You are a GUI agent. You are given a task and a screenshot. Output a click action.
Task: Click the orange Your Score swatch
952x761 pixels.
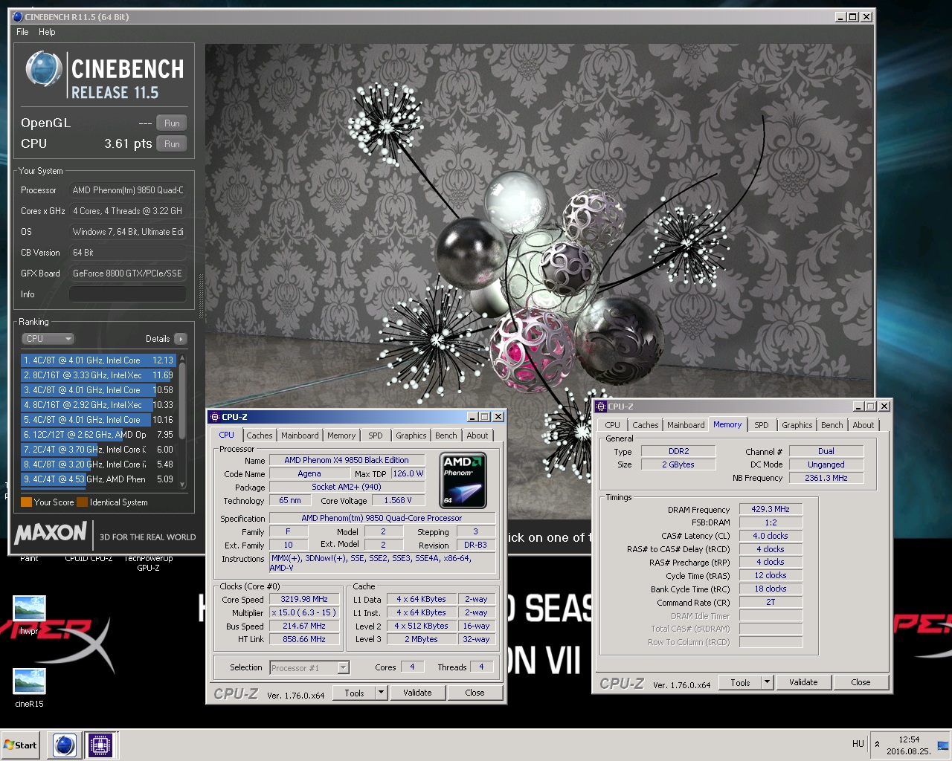26,502
